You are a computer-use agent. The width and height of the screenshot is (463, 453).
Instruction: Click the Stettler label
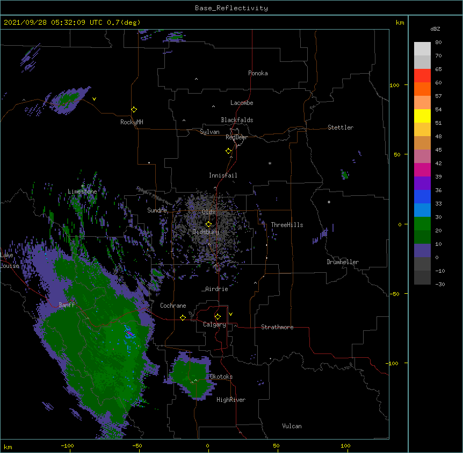tap(340, 128)
